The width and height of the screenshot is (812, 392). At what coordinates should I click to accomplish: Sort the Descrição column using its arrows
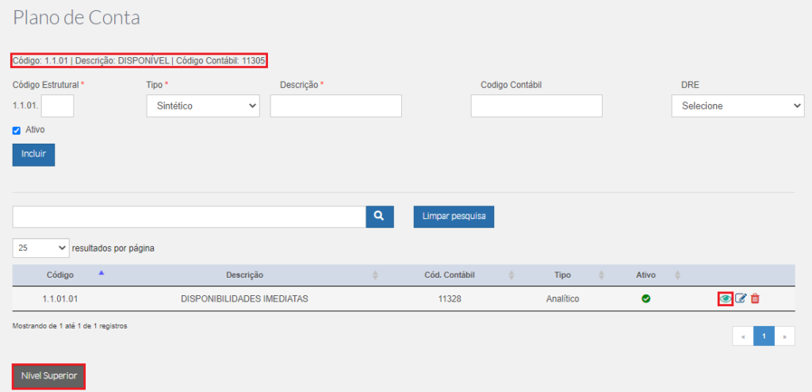tap(375, 275)
